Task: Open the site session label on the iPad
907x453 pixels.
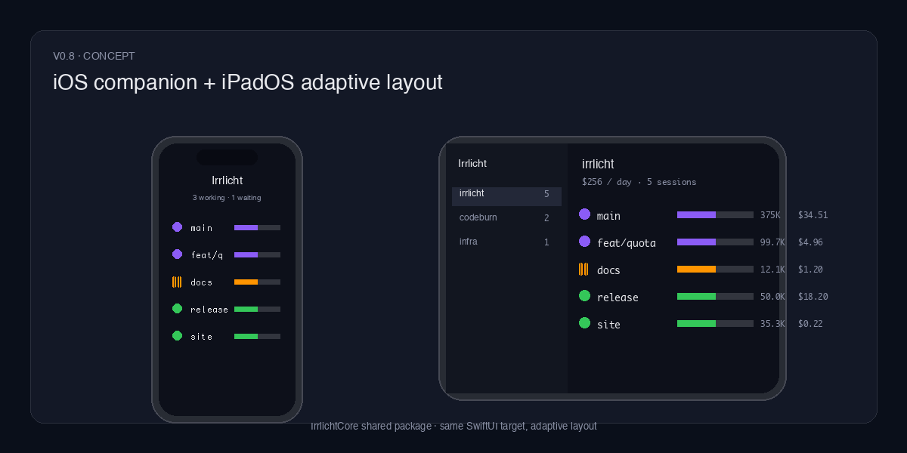Action: click(x=608, y=325)
